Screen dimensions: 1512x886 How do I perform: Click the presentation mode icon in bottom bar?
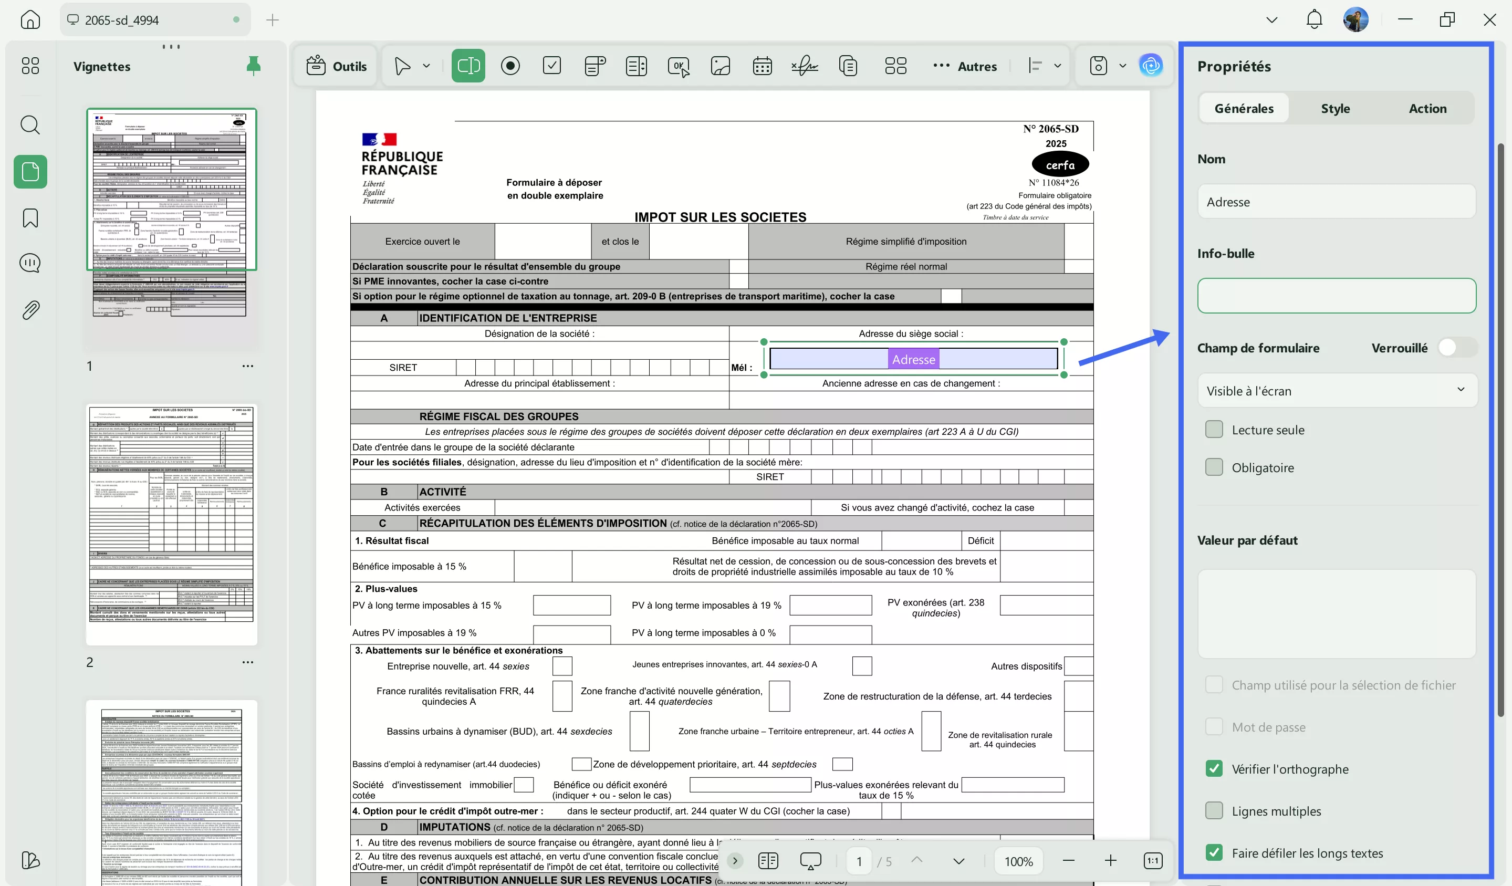tap(810, 861)
